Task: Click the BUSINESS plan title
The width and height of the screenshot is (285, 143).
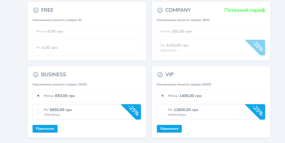Action: tap(53, 75)
